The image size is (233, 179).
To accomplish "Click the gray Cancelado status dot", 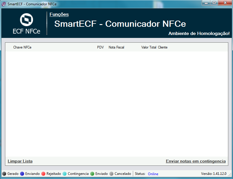I will pyautogui.click(x=111, y=174).
